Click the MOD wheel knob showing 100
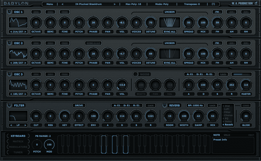Screen dimensions: 261x161 (49, 145)
